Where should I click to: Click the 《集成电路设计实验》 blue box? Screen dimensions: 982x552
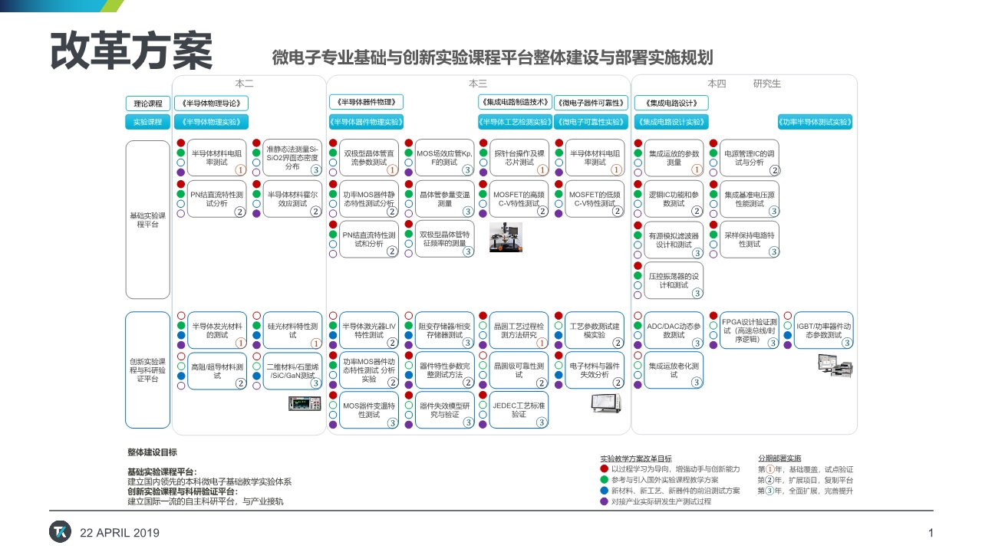coord(671,122)
